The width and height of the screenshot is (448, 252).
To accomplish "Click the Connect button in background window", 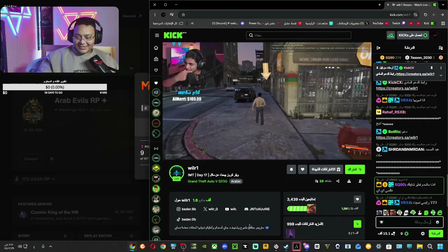I will [x=31, y=159].
